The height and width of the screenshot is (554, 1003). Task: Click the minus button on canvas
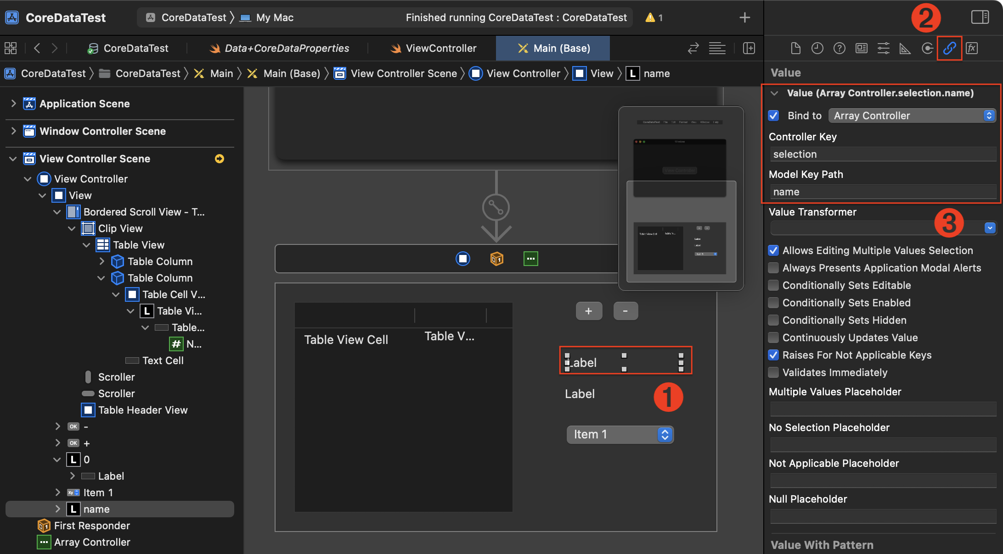tap(625, 311)
